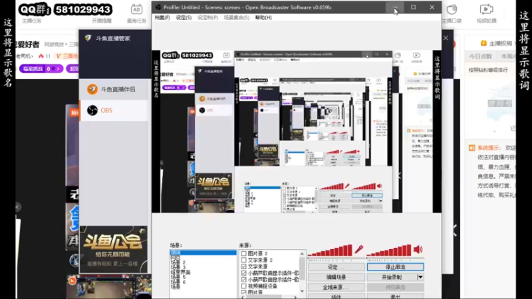Select the highlighted first scene in list
This screenshot has height=299, width=532.
coord(203,253)
